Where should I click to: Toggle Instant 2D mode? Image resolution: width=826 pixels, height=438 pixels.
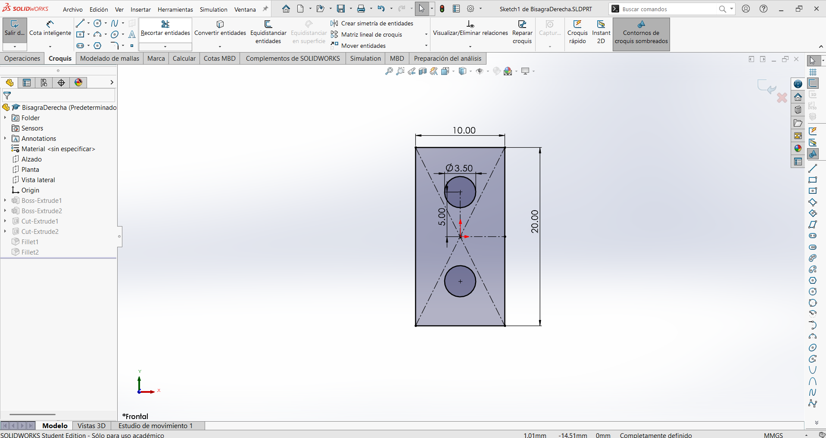601,32
